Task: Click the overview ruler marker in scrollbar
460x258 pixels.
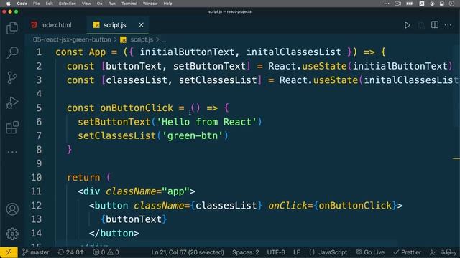Action: pyautogui.click(x=456, y=158)
